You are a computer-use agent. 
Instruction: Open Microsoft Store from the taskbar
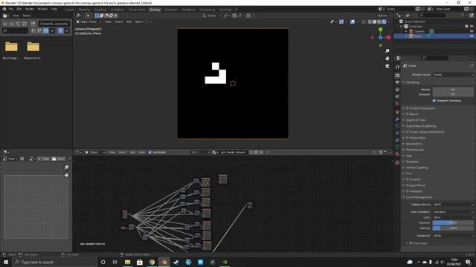tap(140, 262)
